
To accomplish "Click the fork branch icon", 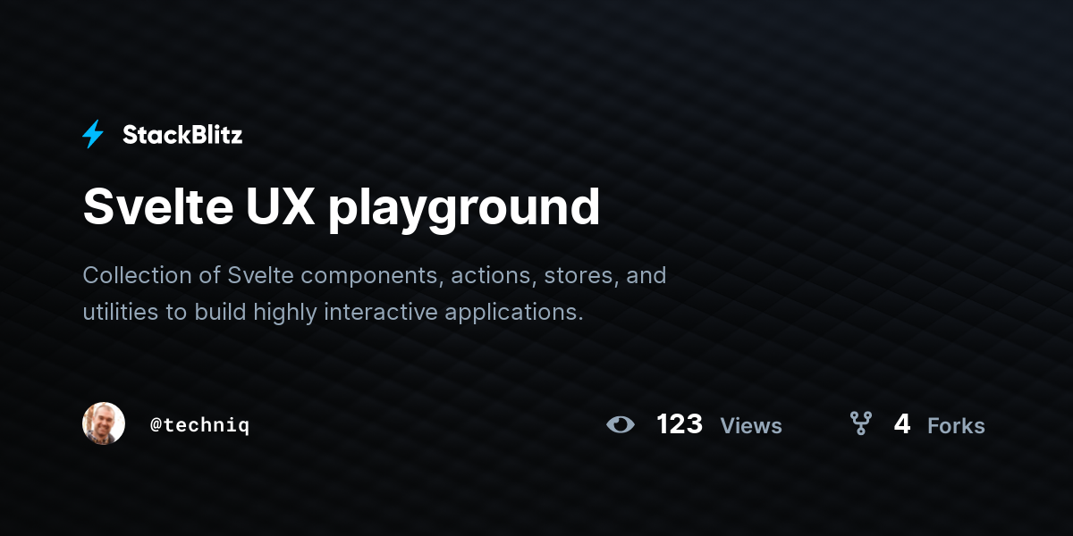I will point(860,423).
